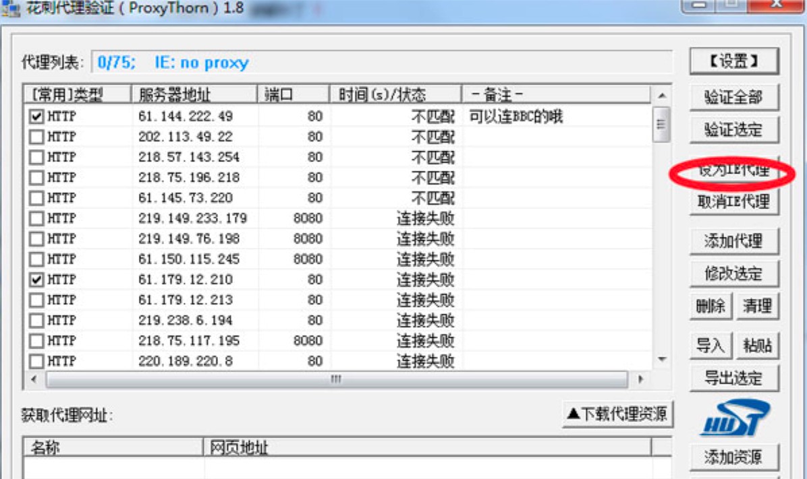807x479 pixels.
Task: Click the status text 0/75; IE: no proxy
Action: [173, 63]
